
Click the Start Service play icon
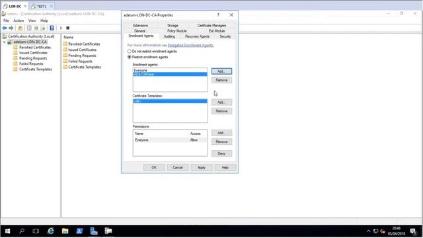coord(61,28)
